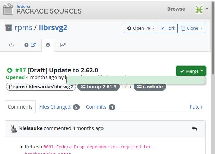This screenshot has height=154, width=215.
Task: Click the green Merge button
Action: tap(191, 71)
